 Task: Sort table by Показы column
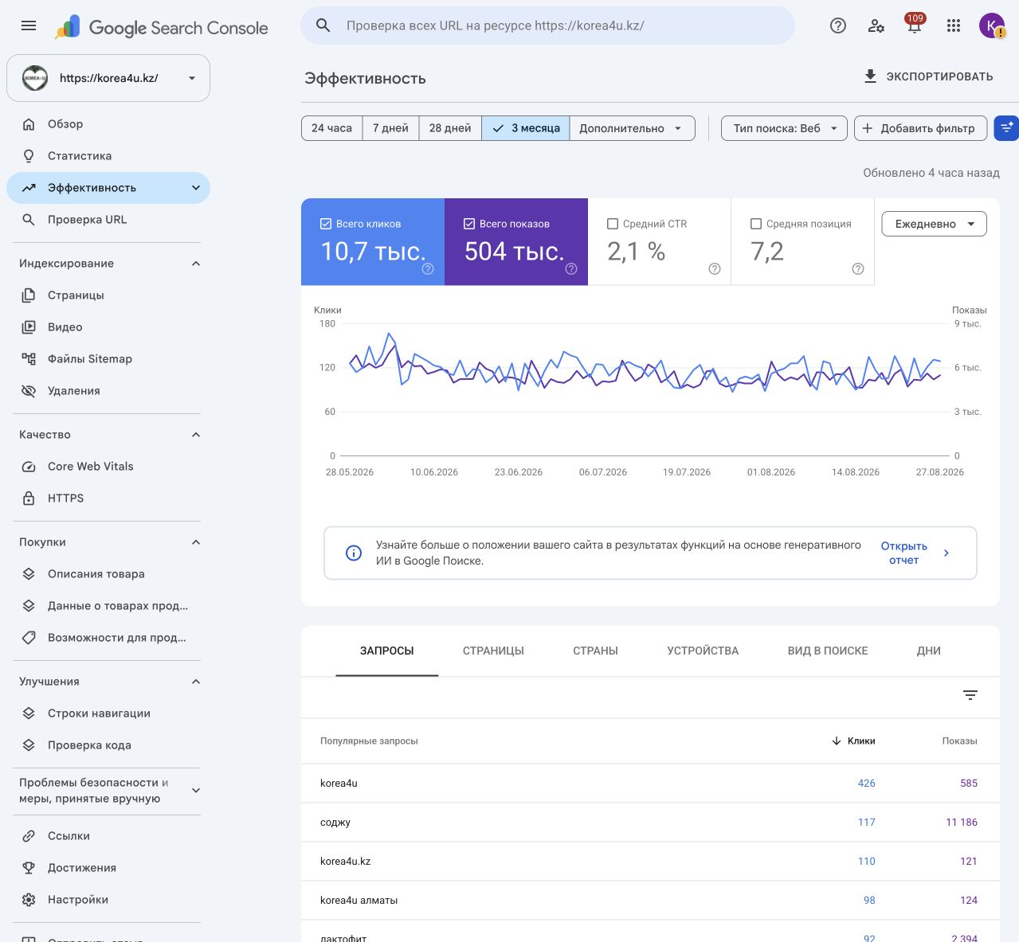pos(959,741)
